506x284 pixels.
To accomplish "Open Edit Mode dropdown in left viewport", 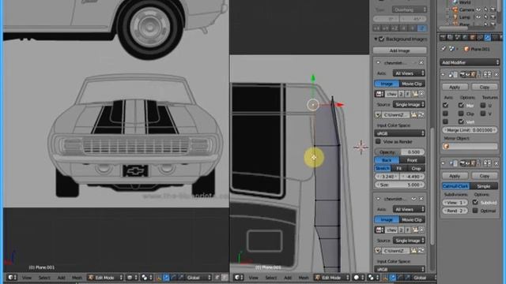I will click(105, 277).
